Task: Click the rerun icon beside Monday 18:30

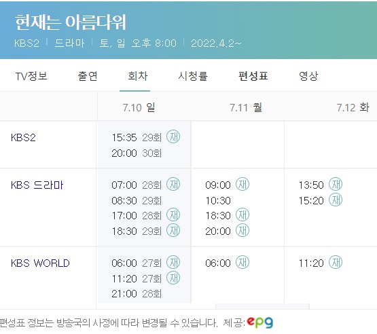Action: point(243,215)
